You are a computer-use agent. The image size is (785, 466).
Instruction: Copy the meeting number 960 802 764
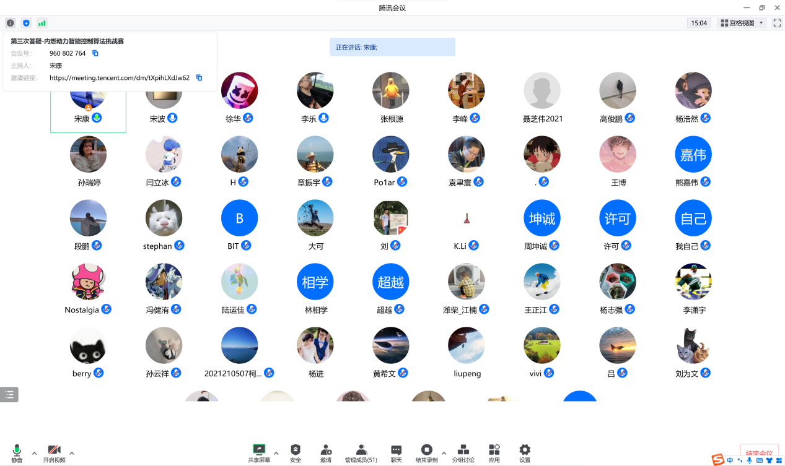click(x=95, y=53)
